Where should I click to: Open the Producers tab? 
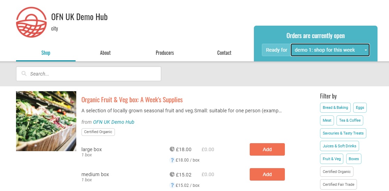pos(165,53)
